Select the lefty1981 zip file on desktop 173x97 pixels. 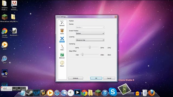pos(14,18)
